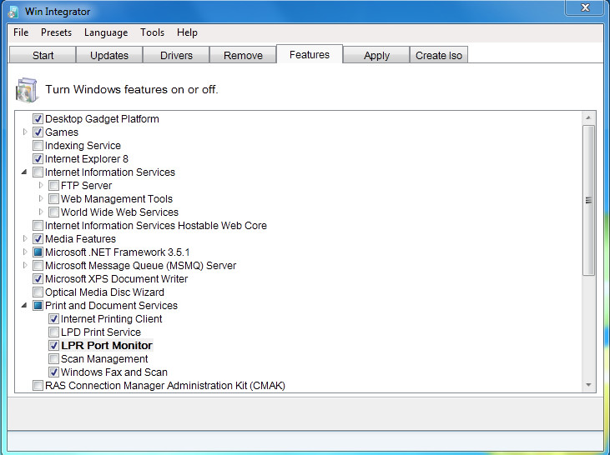Screen dimensions: 610x455
Task: Enable the Indexing Service checkbox
Action: (38, 146)
